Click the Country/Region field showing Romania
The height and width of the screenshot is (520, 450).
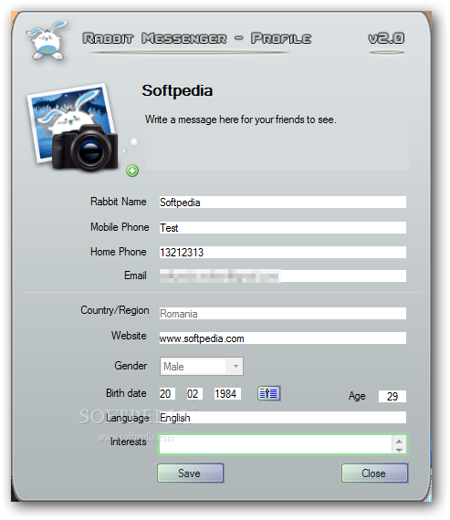click(283, 314)
